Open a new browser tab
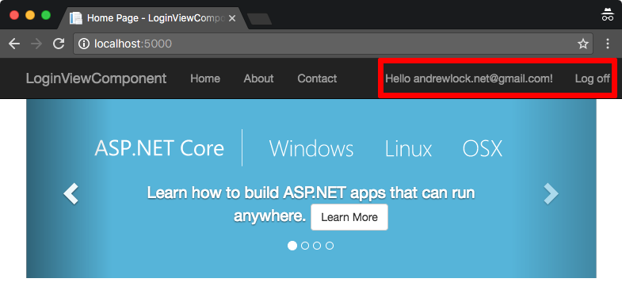 [259, 19]
